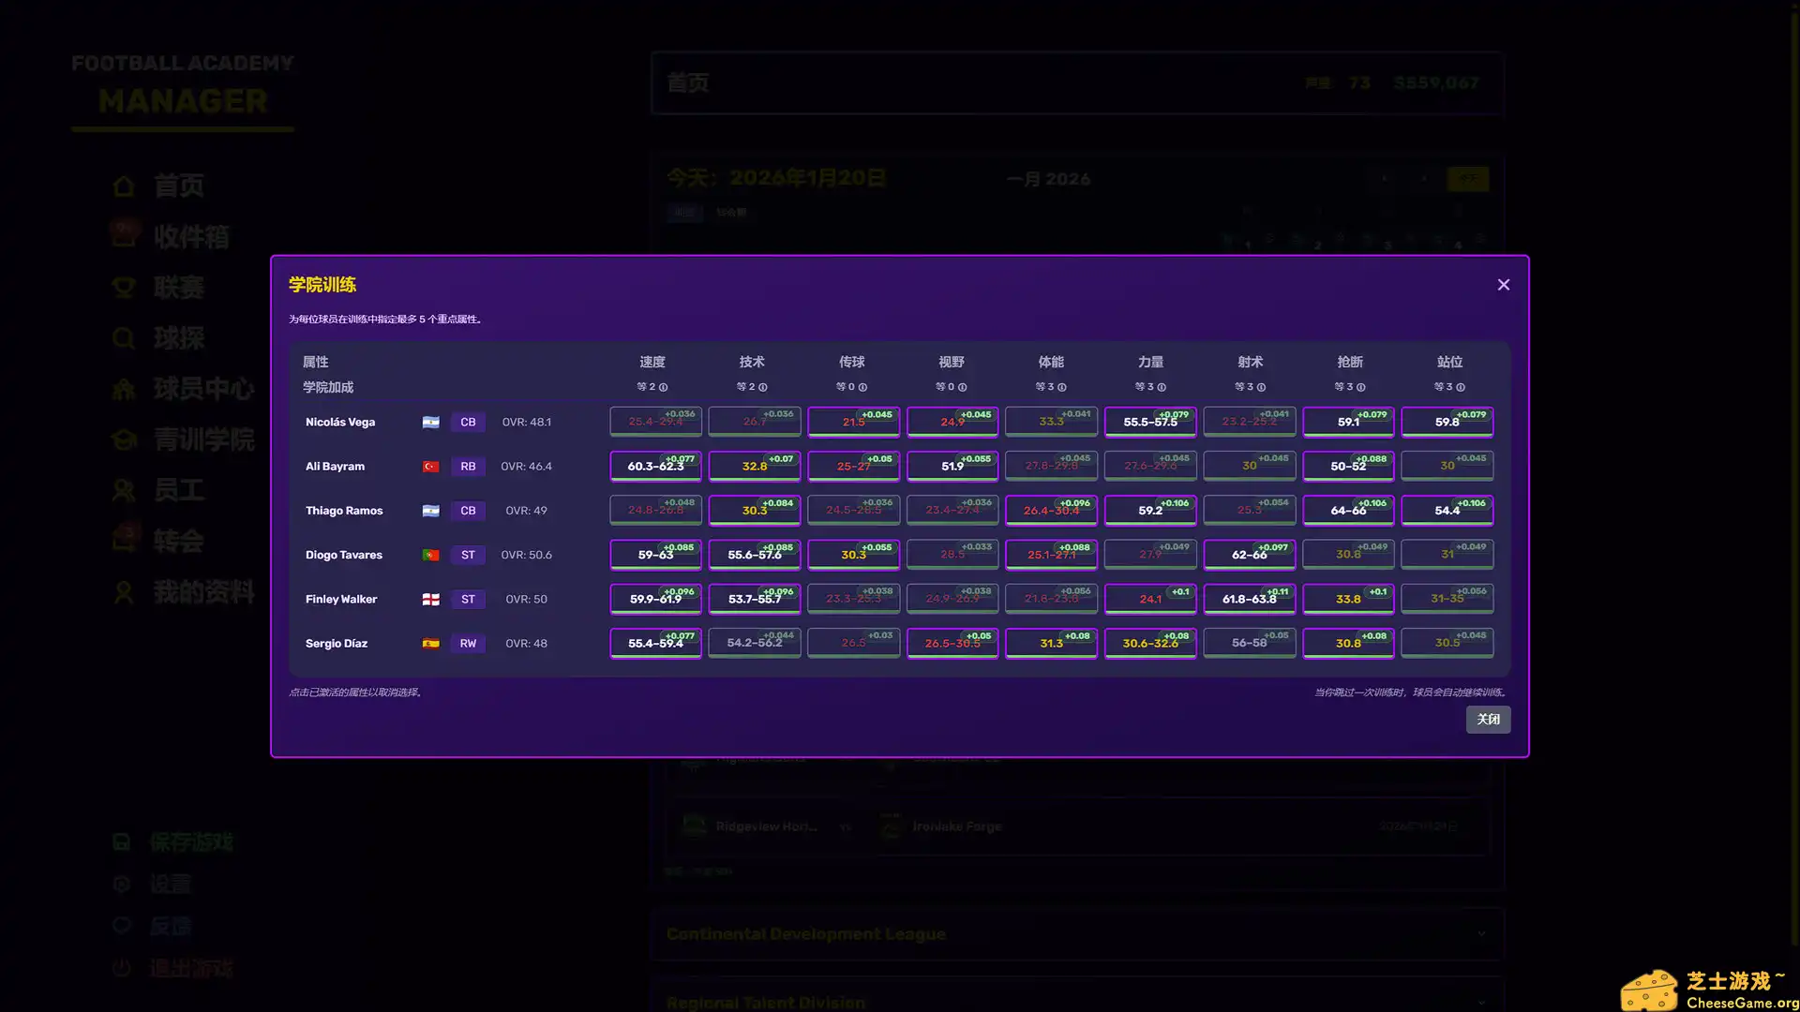Click the info icon under 视野 column
This screenshot has height=1012, width=1800.
(x=962, y=387)
